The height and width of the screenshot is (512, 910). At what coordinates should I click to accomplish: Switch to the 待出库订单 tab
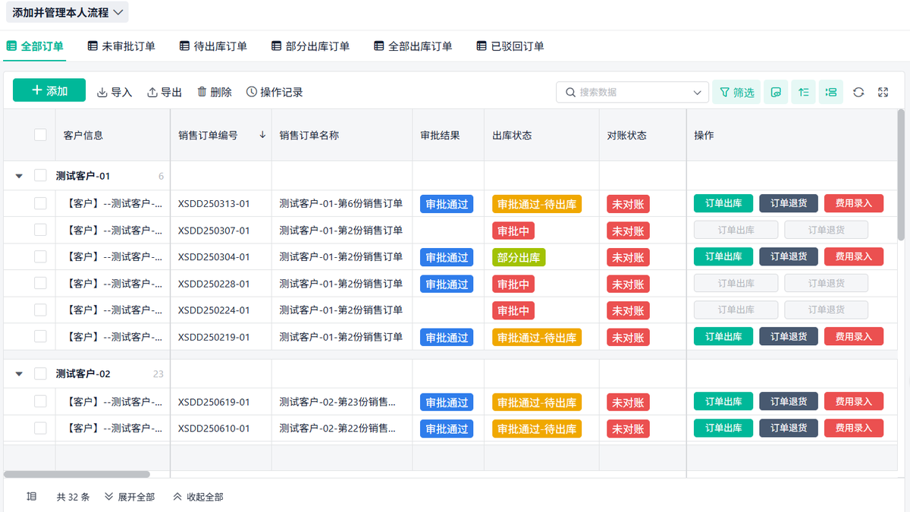click(213, 46)
